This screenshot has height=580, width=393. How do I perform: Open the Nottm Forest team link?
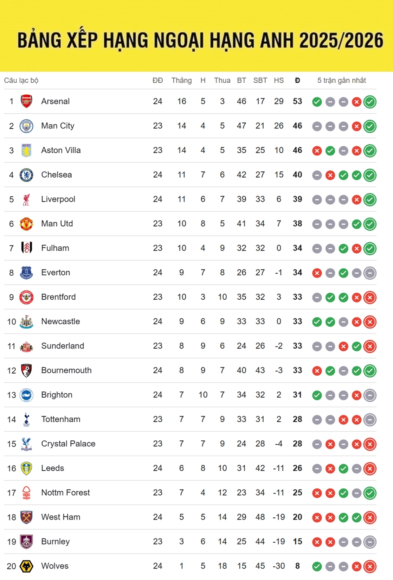[65, 492]
